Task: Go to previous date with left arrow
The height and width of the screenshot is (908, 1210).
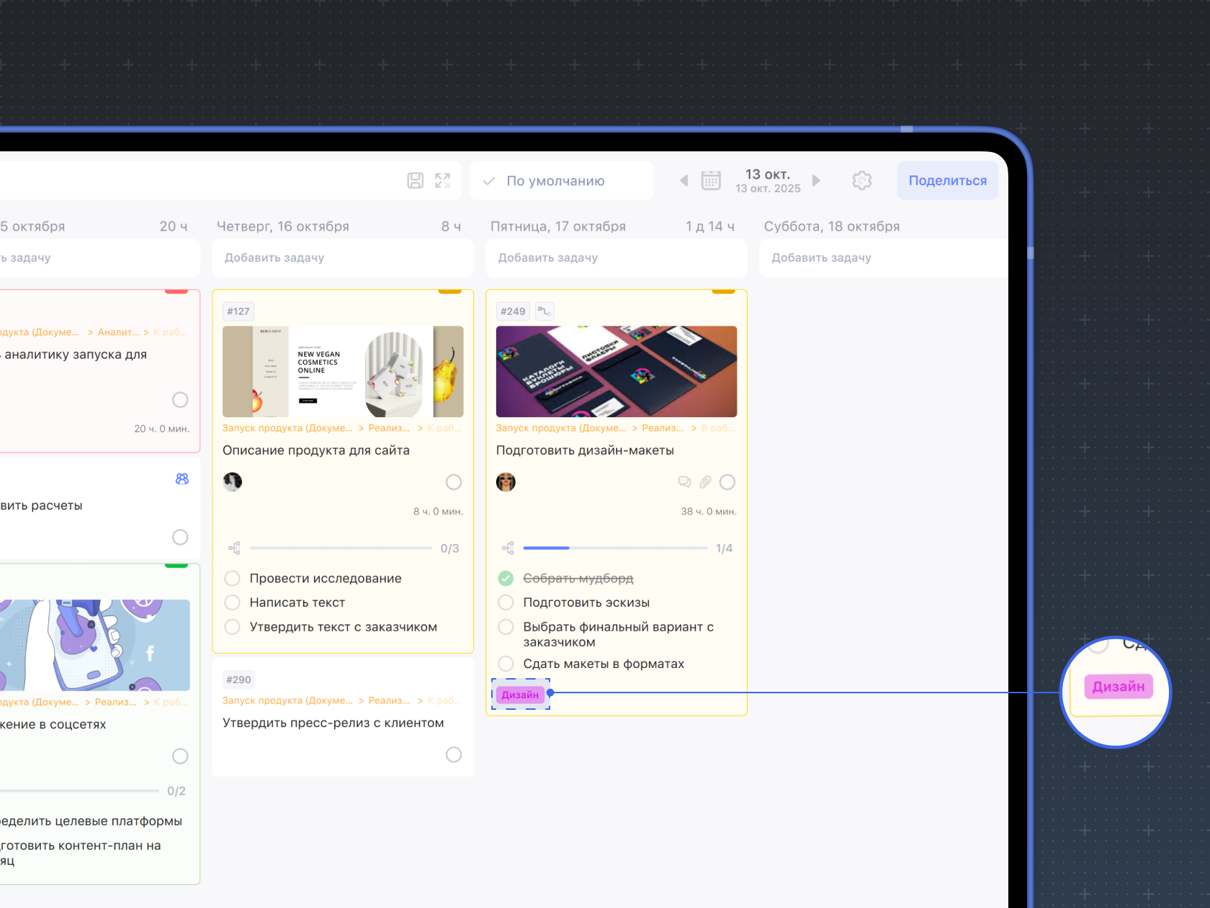Action: pos(684,180)
